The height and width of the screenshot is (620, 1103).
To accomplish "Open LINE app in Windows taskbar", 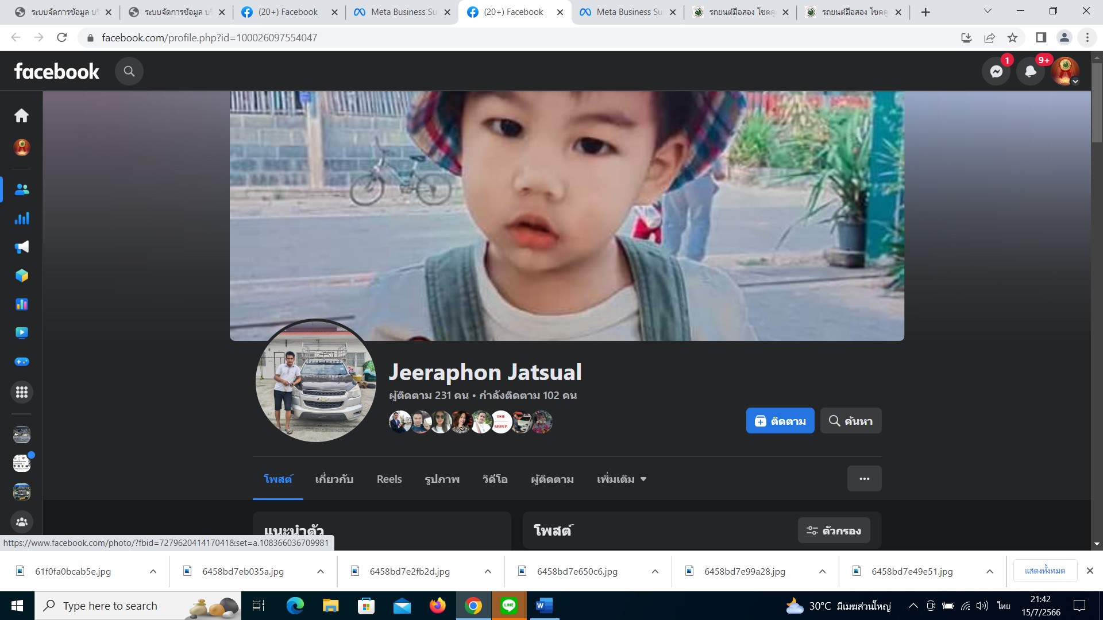I will pyautogui.click(x=508, y=606).
